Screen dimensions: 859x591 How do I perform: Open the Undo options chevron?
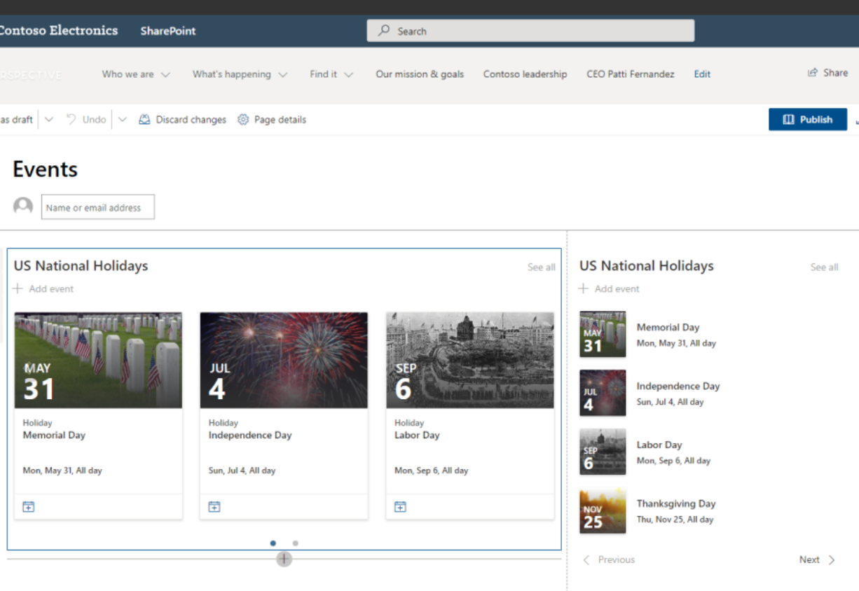pyautogui.click(x=123, y=120)
